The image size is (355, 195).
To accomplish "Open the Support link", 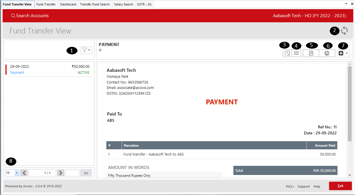I will (304, 186).
